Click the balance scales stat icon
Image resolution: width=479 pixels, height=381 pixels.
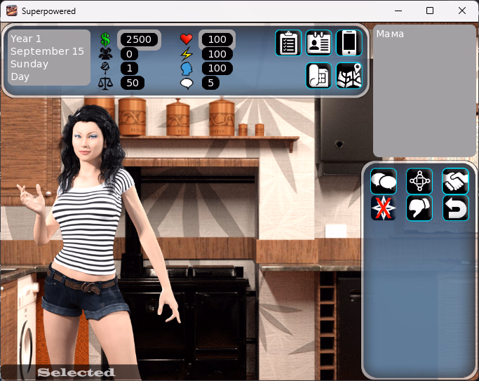click(x=106, y=83)
